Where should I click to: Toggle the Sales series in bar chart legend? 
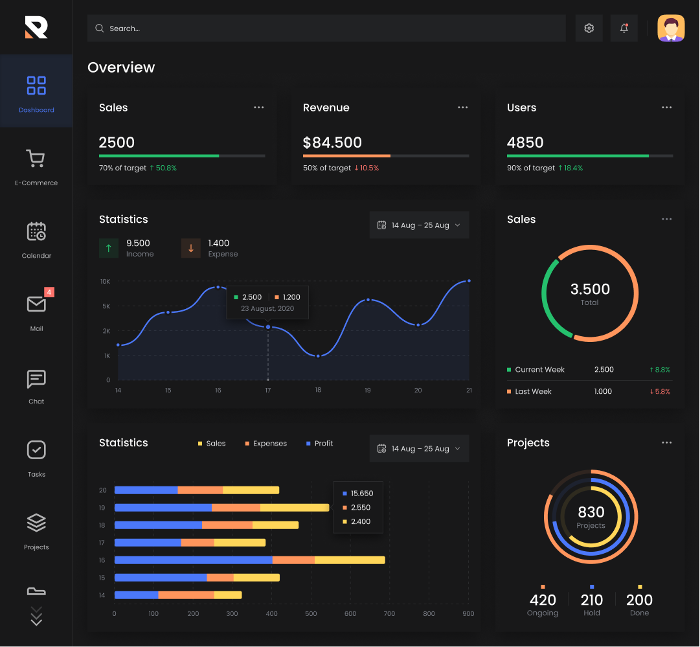(x=212, y=444)
